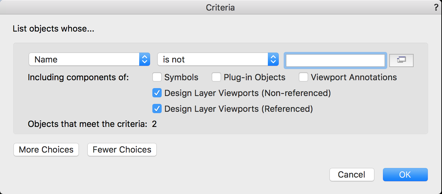The height and width of the screenshot is (194, 442).
Task: Disable Design Layer Viewports (Referenced)
Action: 157,109
